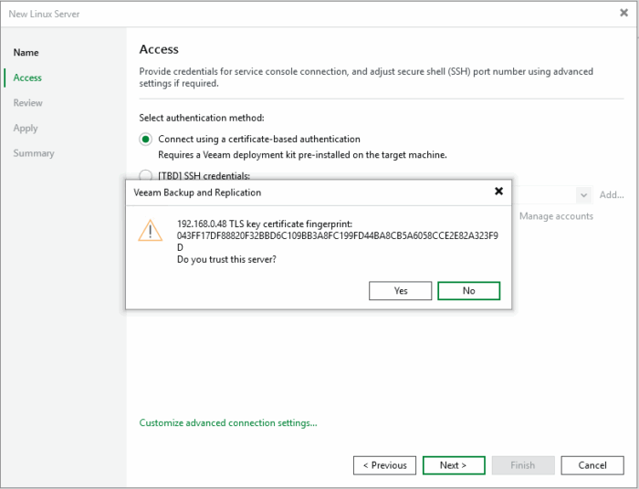This screenshot has height=489, width=639.
Task: Close the New Linux Server wizard window
Action: tap(623, 13)
